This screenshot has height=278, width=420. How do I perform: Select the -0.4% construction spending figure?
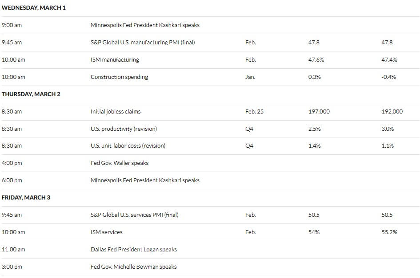[388, 77]
